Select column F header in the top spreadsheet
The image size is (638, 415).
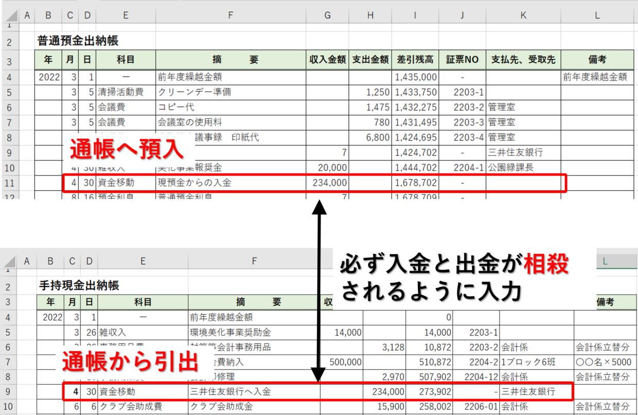[x=231, y=16]
